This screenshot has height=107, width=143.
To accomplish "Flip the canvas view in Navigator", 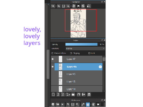I will tap(88, 6).
